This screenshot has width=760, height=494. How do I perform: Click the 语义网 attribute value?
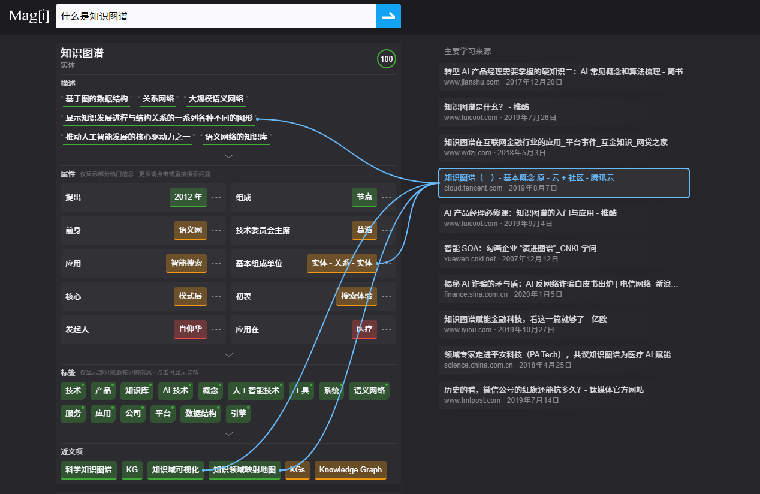[x=190, y=230]
